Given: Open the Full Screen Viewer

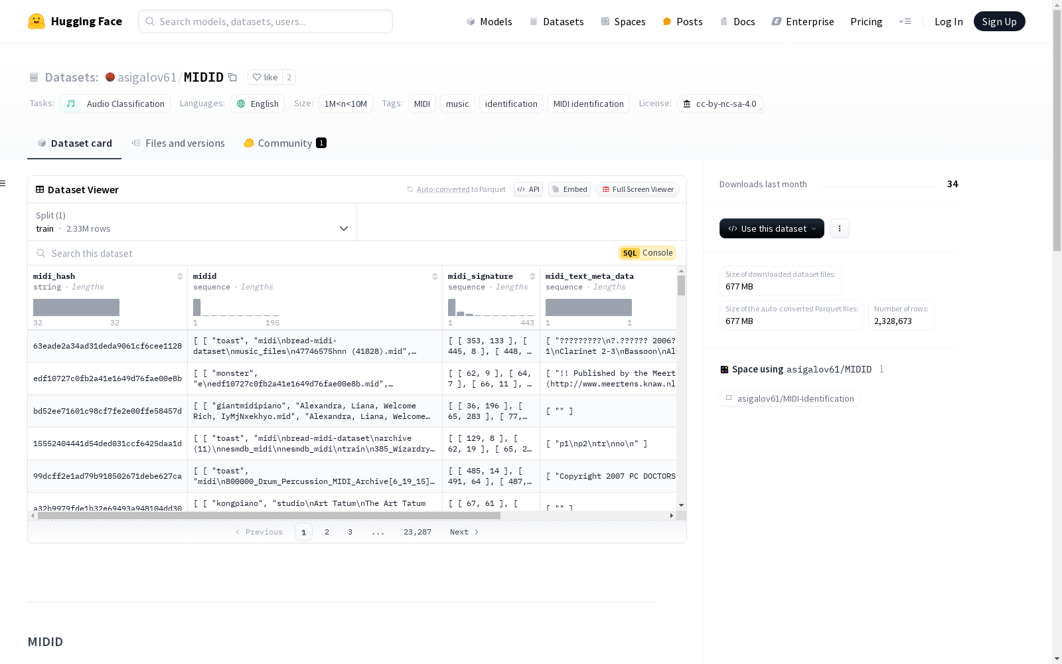Looking at the screenshot, I should [x=638, y=189].
